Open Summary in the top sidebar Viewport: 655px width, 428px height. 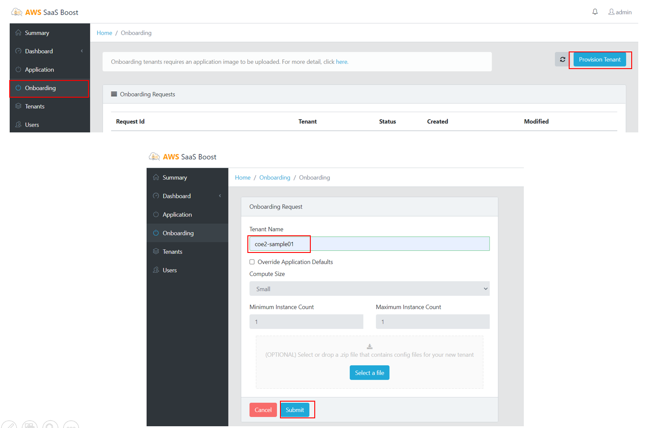[37, 33]
